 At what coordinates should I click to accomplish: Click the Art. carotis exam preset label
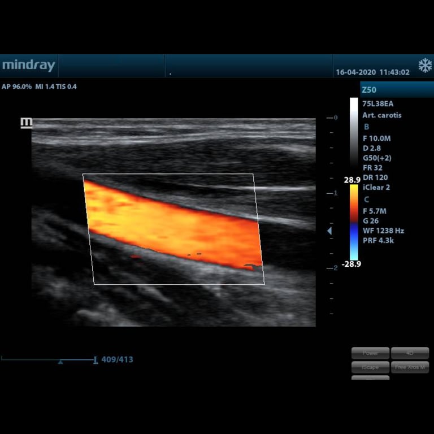pyautogui.click(x=382, y=115)
